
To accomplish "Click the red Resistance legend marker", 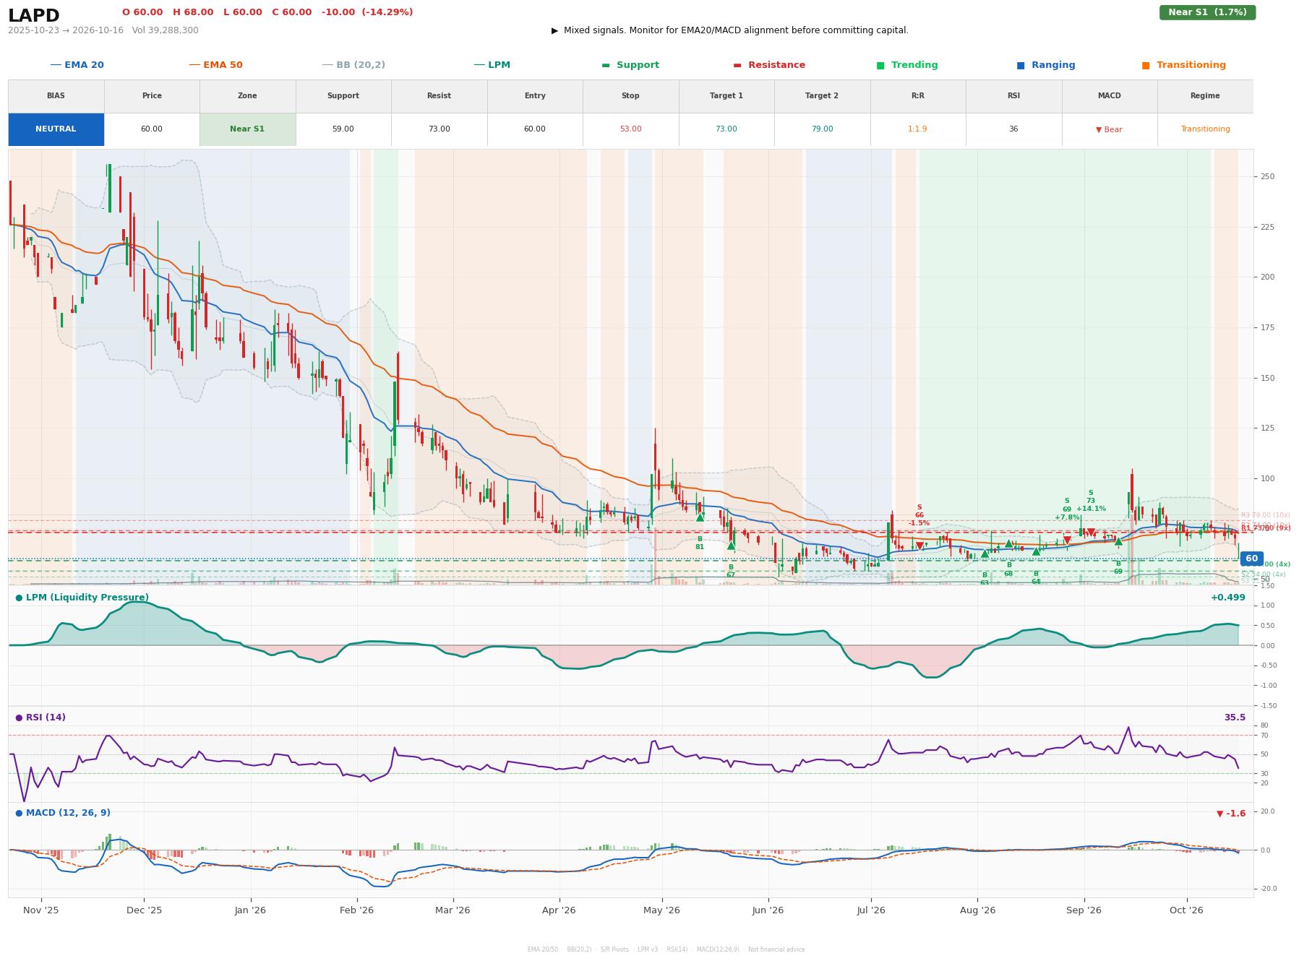I will [737, 66].
